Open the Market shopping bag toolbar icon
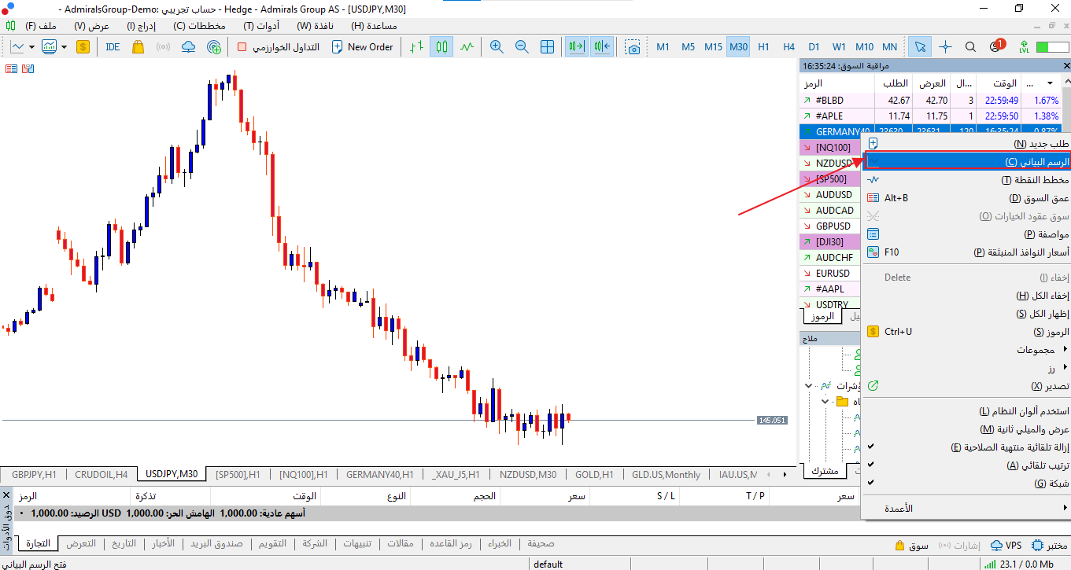Screen dimensions: 1071x570 (138, 47)
